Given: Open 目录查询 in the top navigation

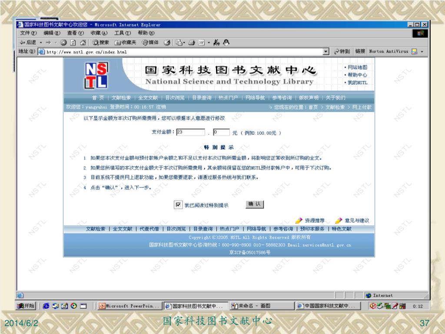Looking at the screenshot, I should coord(202,98).
